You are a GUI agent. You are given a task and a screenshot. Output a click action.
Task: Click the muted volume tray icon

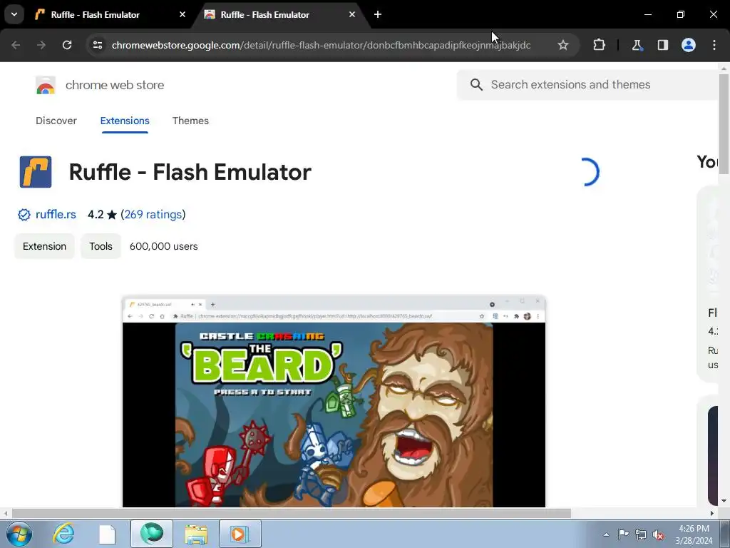(x=658, y=534)
